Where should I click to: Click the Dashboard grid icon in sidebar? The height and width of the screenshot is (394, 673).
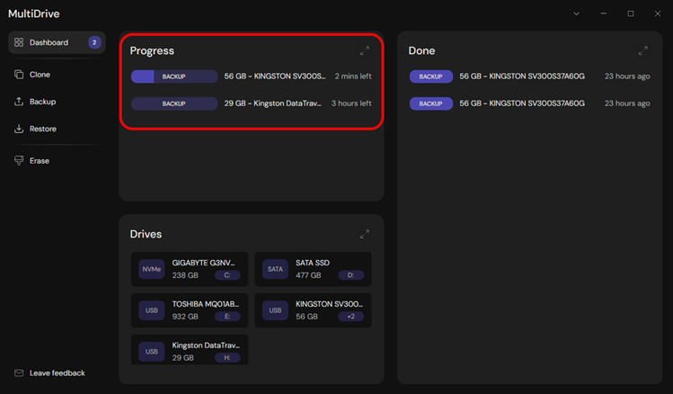click(x=19, y=42)
